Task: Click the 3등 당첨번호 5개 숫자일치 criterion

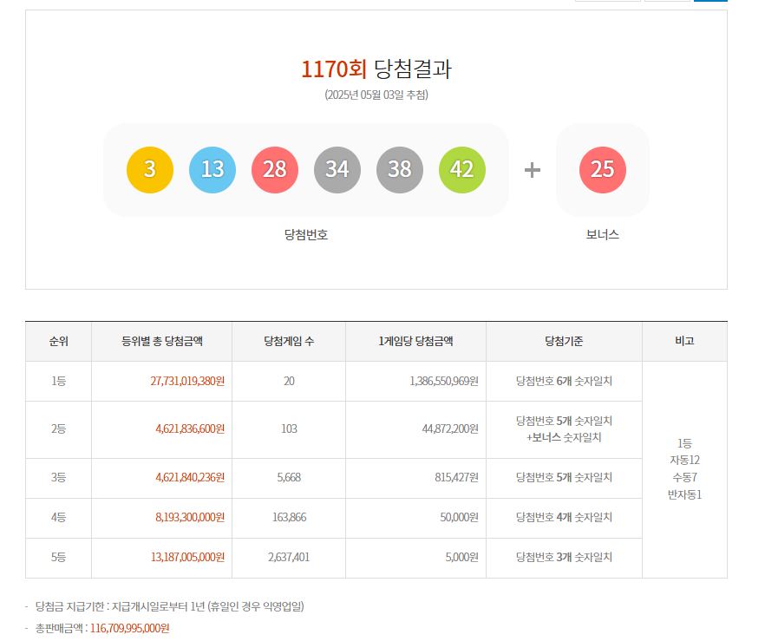Action: click(x=564, y=477)
